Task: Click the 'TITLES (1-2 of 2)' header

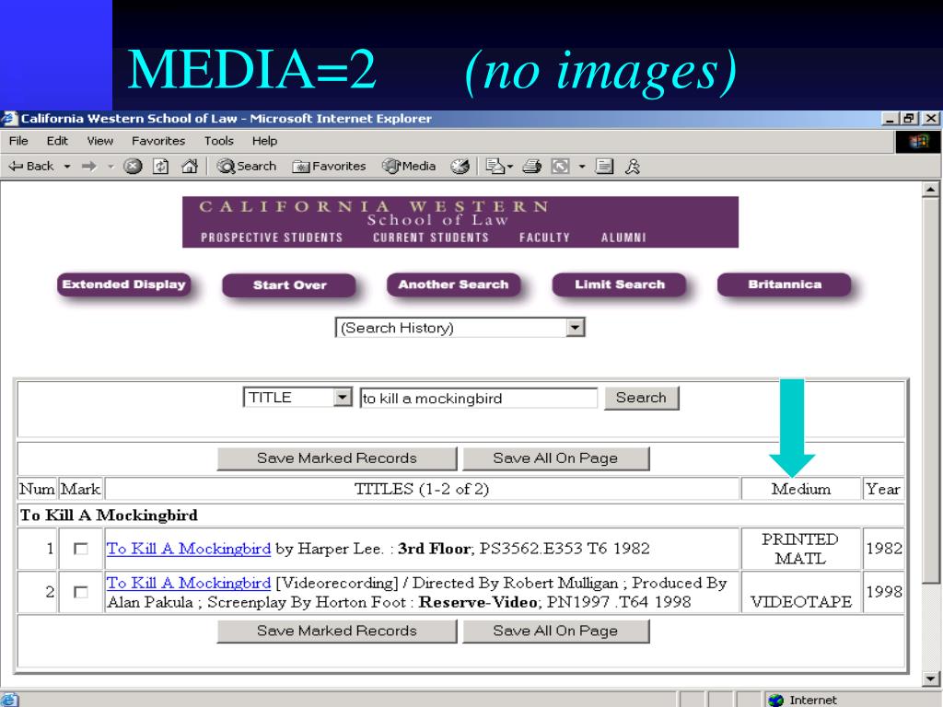Action: pyautogui.click(x=422, y=489)
